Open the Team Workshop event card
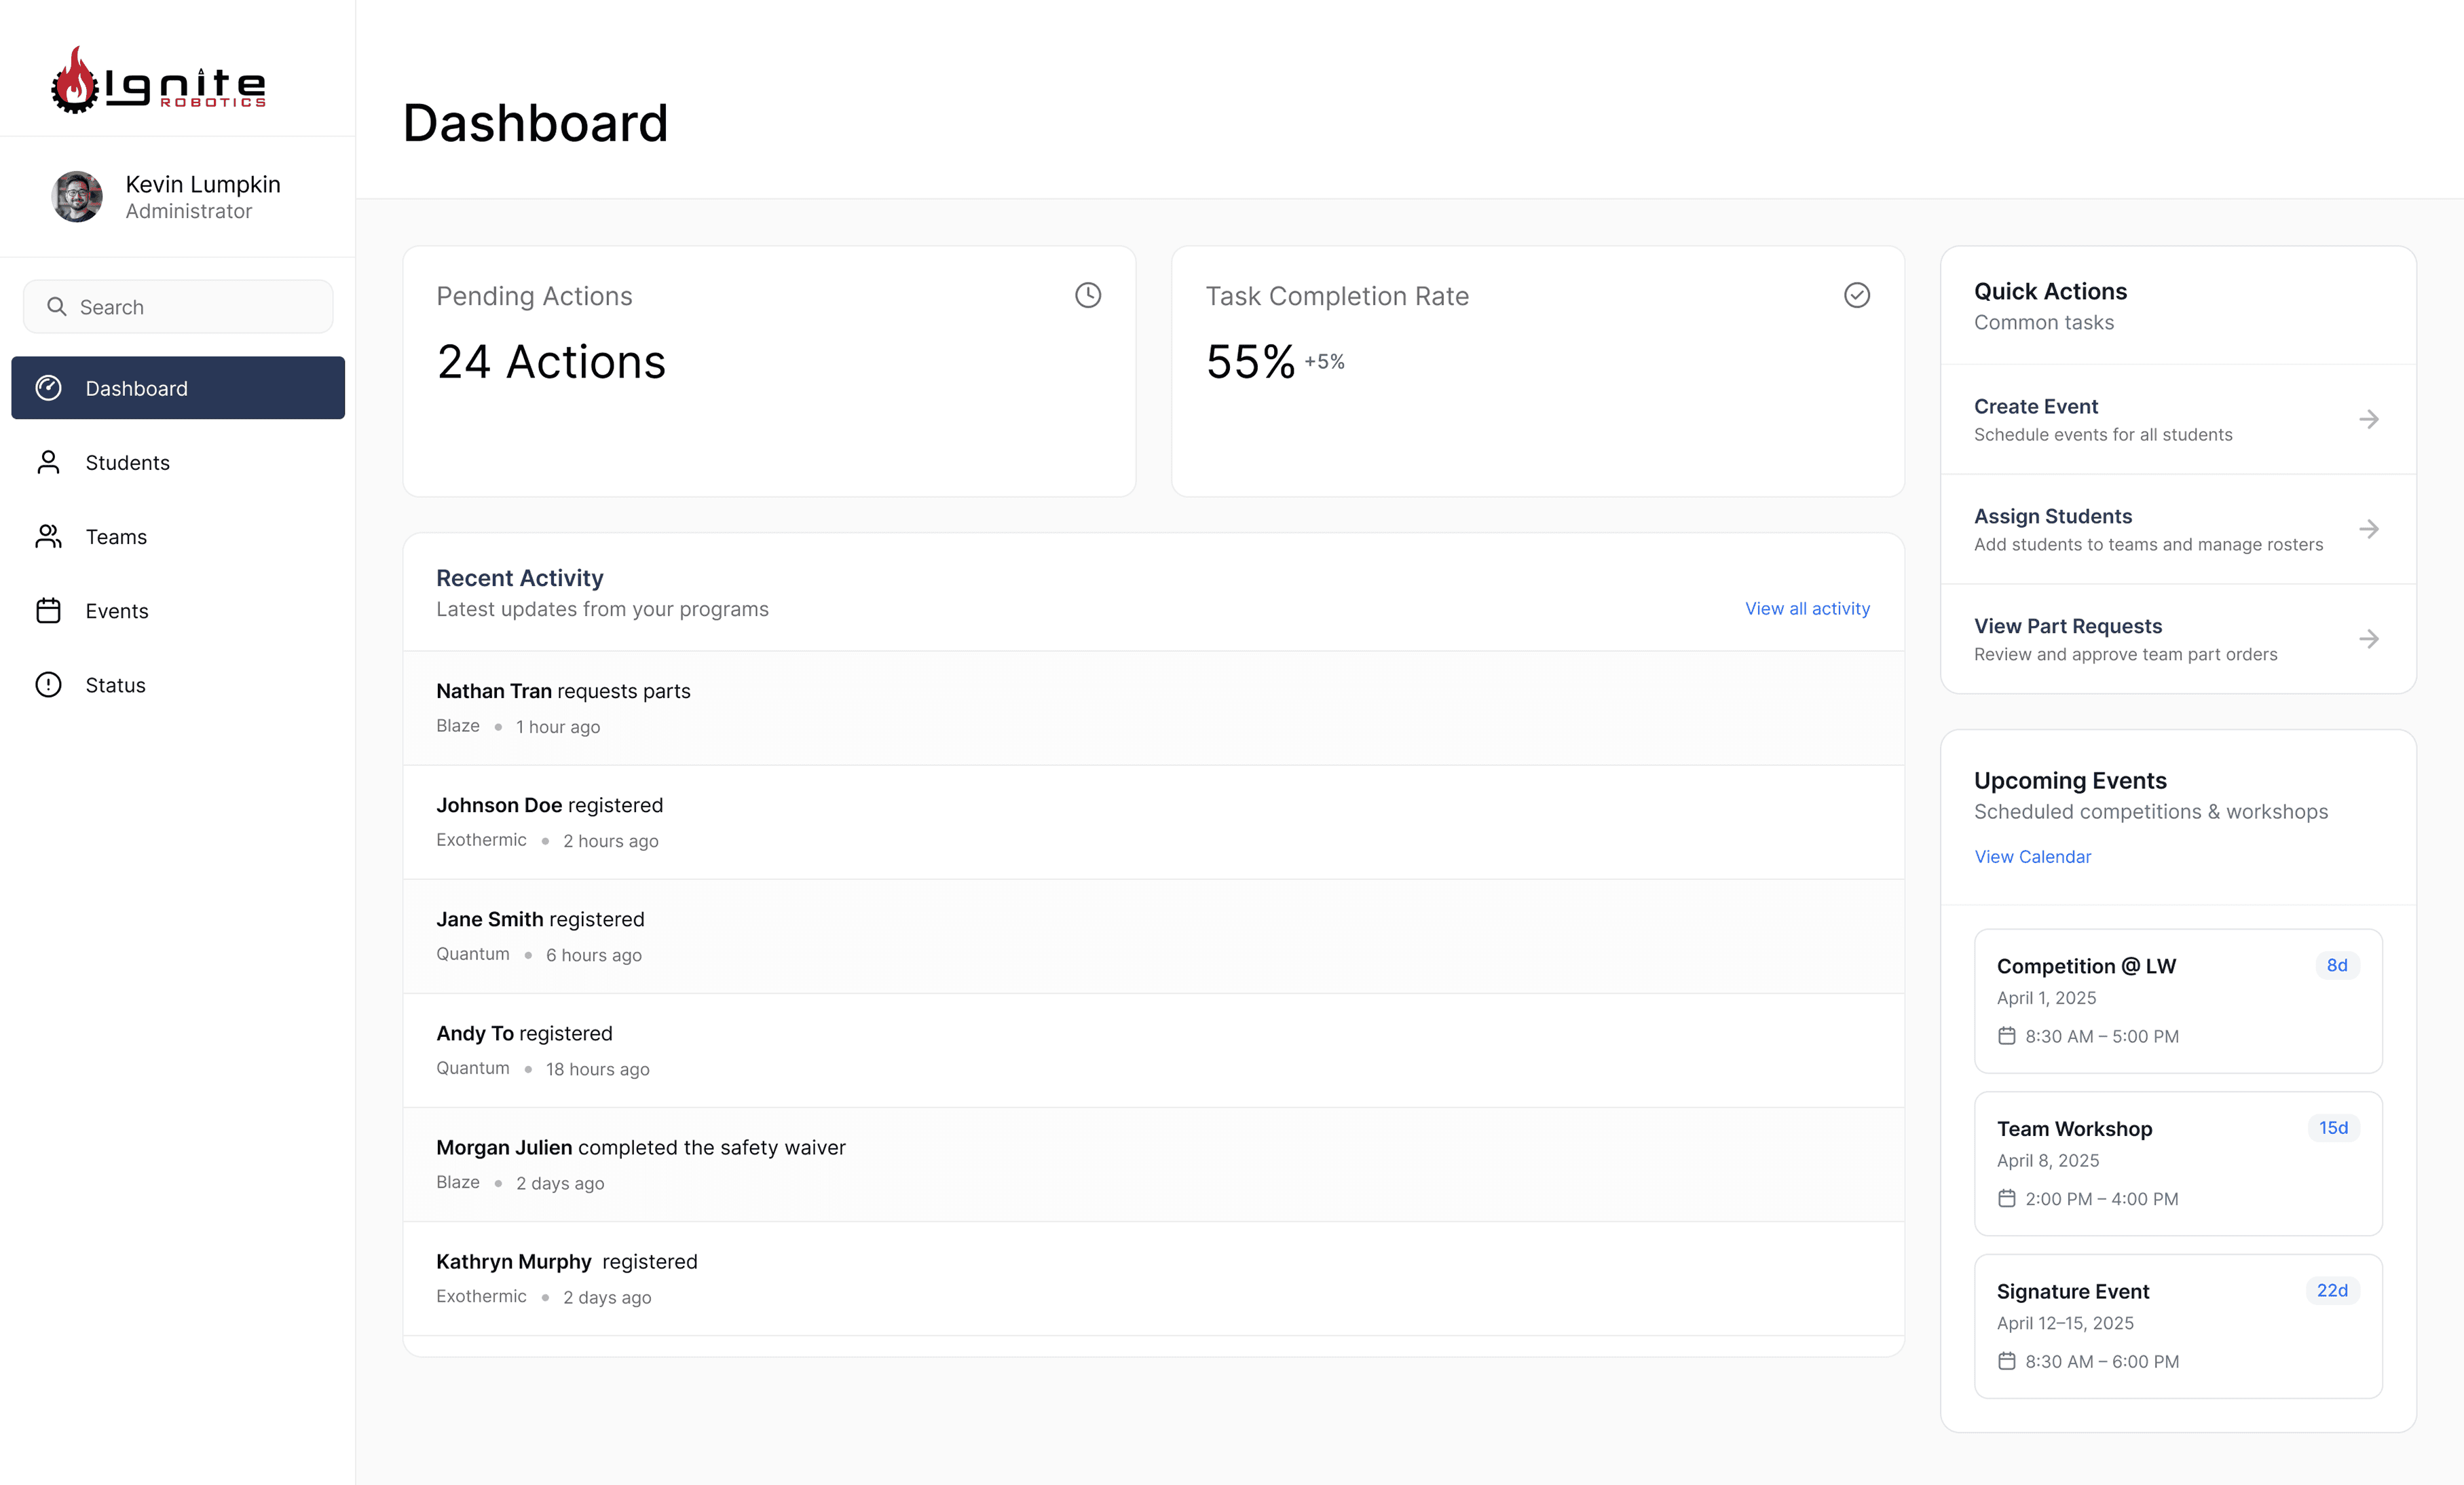The width and height of the screenshot is (2464, 1485). (2177, 1163)
